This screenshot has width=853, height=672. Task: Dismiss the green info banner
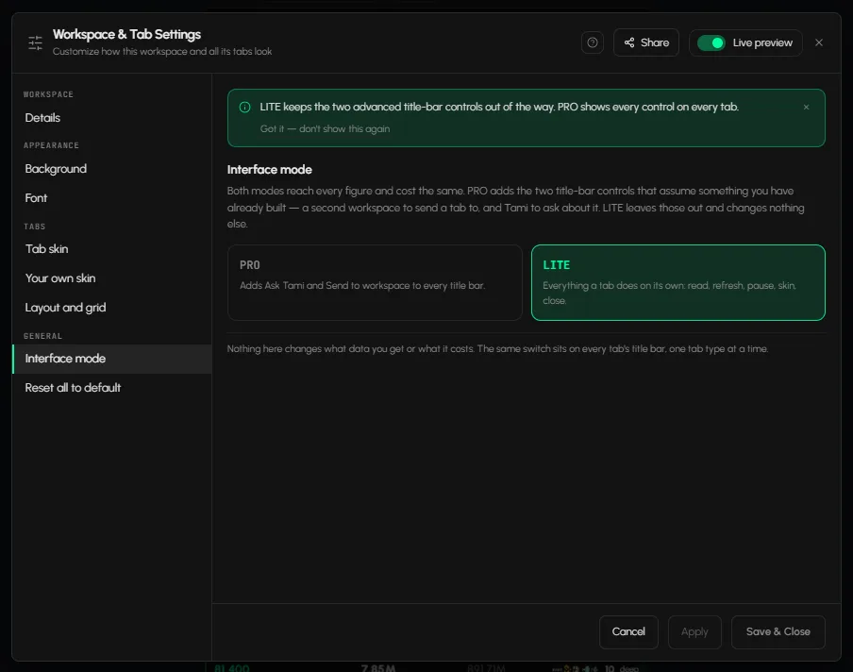806,108
